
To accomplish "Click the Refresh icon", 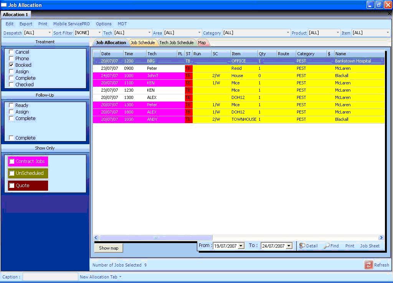I will [x=368, y=265].
